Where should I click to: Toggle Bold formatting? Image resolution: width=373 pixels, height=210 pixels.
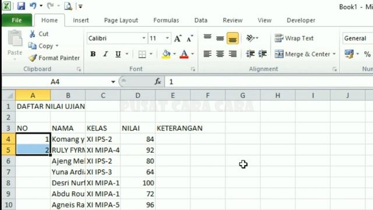pos(93,54)
